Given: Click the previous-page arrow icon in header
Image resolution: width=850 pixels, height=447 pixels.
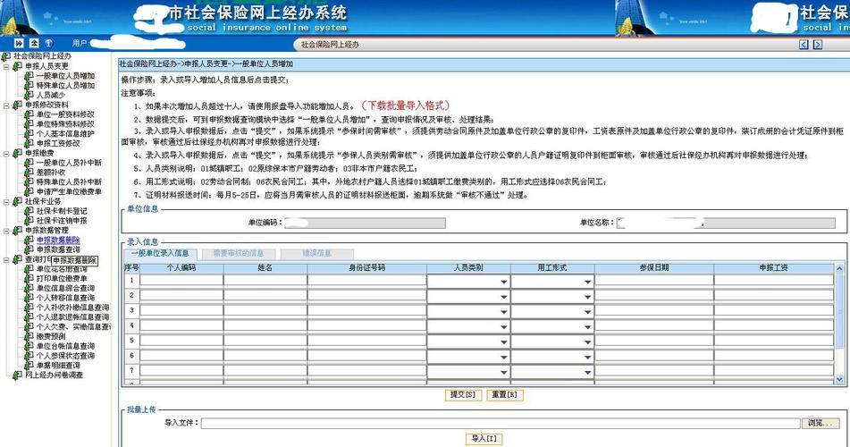Looking at the screenshot, I should [804, 45].
